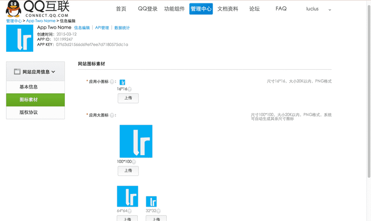Click the help icon next to 100*100
The width and height of the screenshot is (371, 221).
pyautogui.click(x=133, y=162)
